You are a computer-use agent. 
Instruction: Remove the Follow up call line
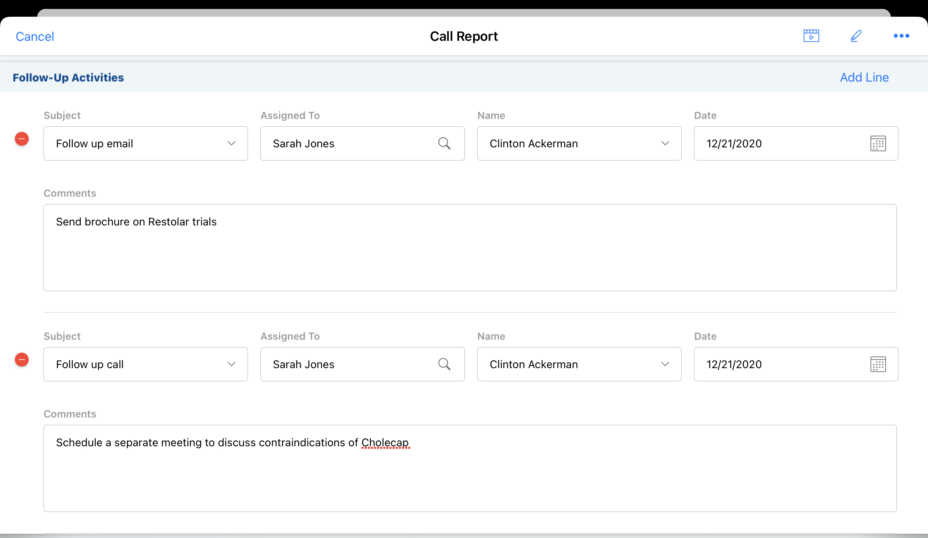click(22, 360)
